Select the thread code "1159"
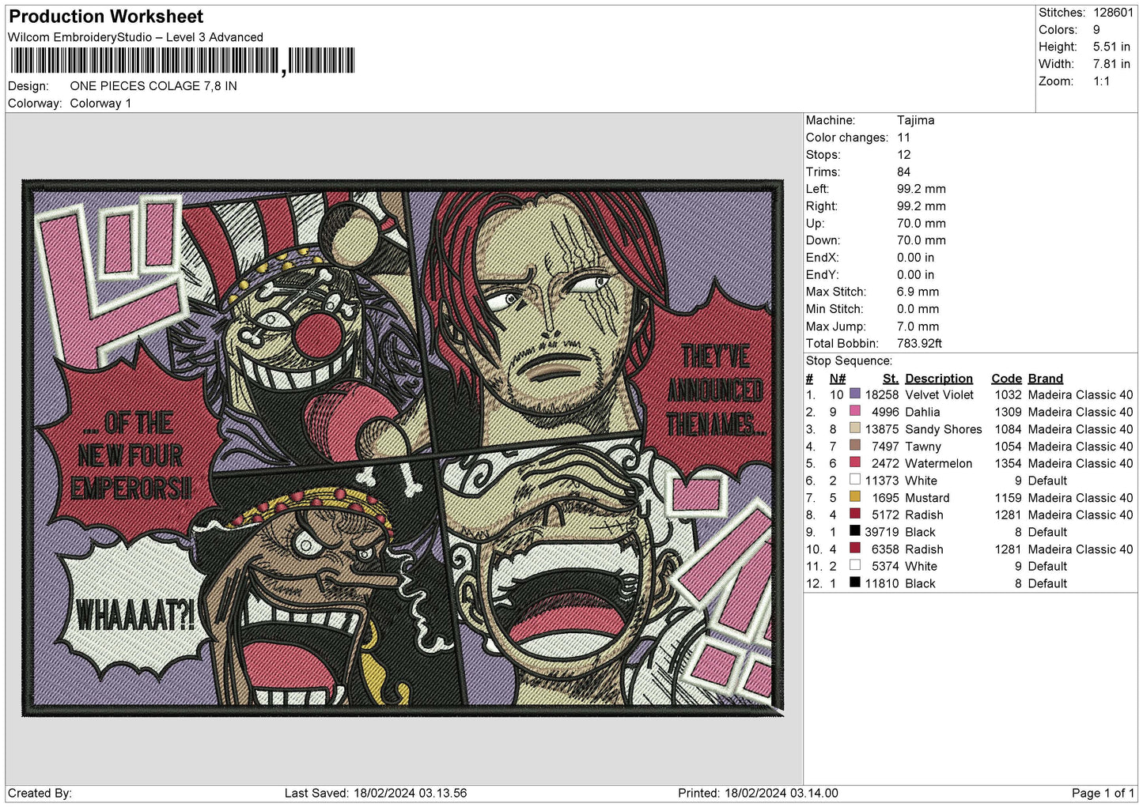 1008,498
